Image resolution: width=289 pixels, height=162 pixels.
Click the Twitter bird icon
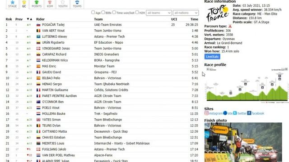[235, 113]
